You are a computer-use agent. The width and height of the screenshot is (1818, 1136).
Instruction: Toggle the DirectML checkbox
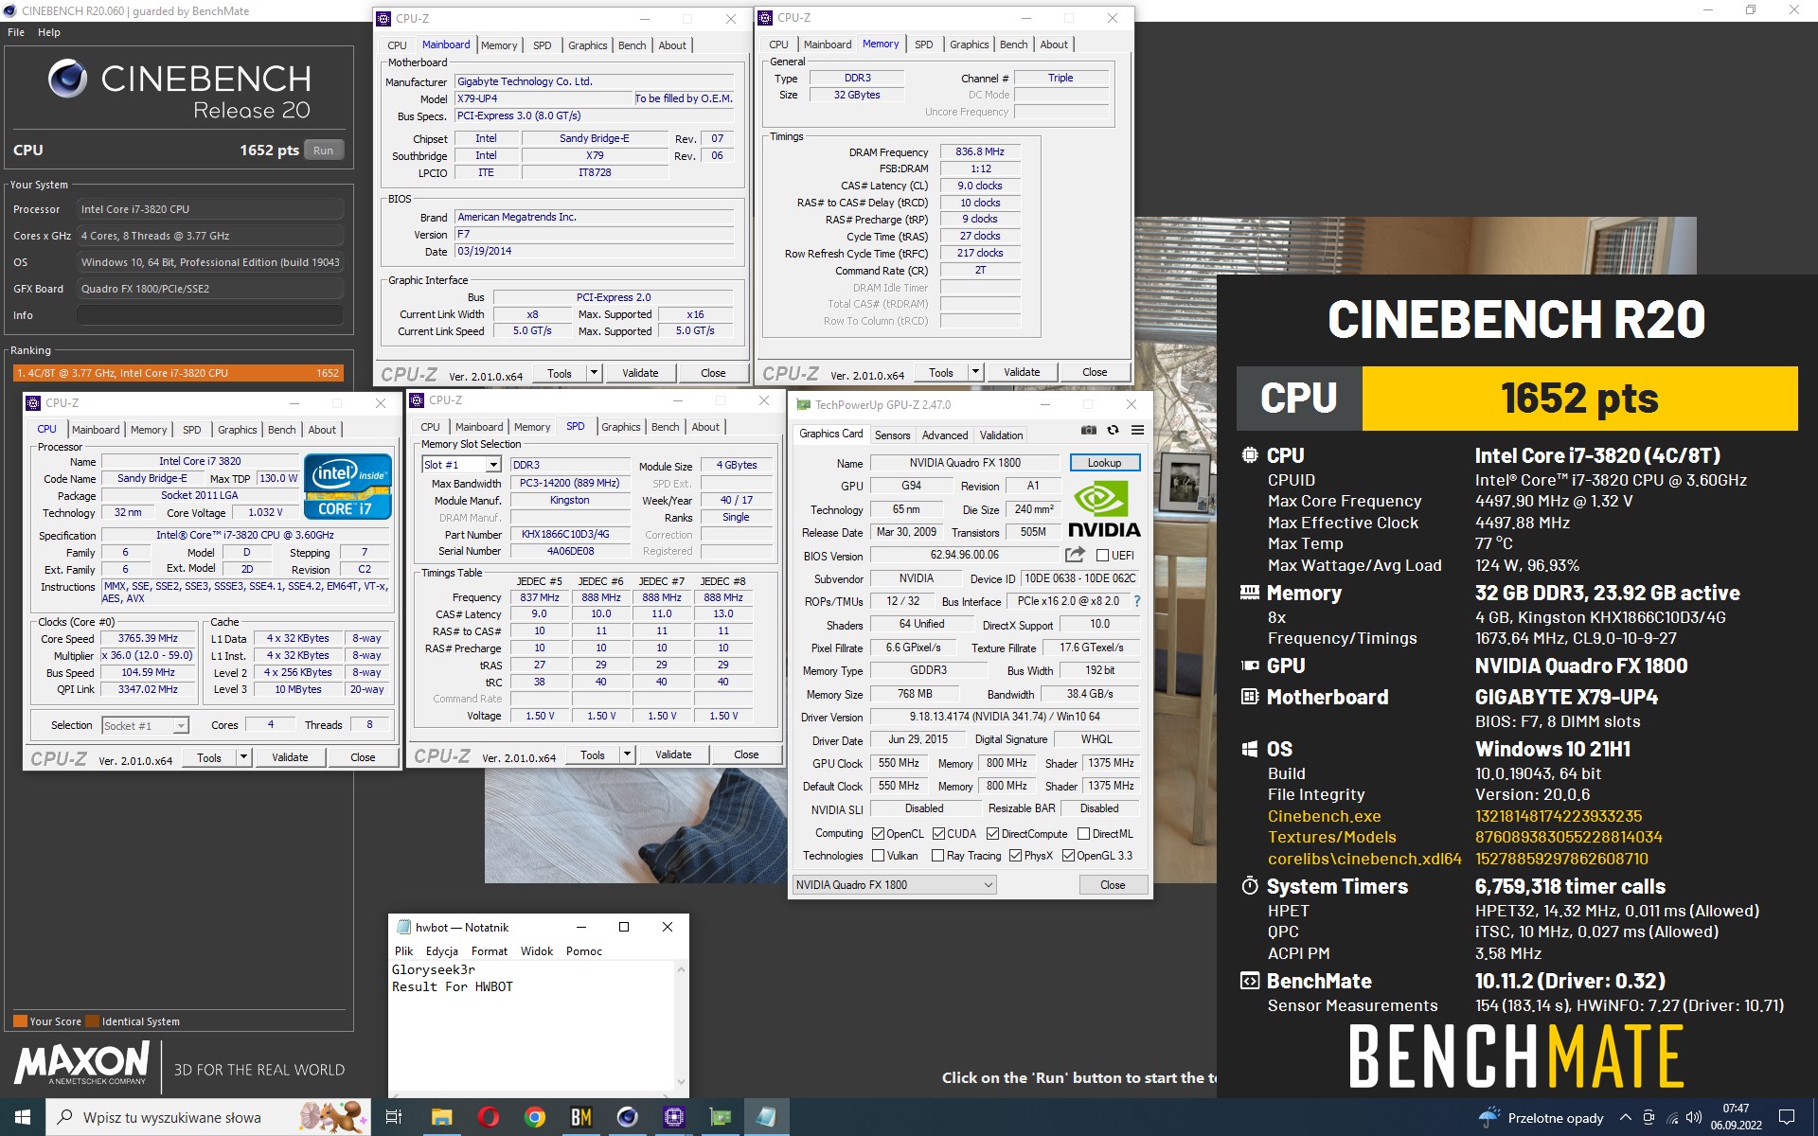point(1083,834)
